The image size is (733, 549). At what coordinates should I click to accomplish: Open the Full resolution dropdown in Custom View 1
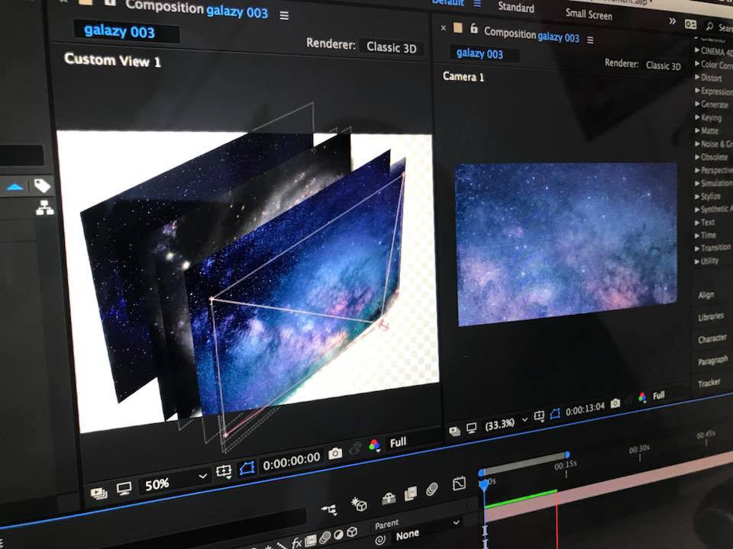tap(399, 441)
